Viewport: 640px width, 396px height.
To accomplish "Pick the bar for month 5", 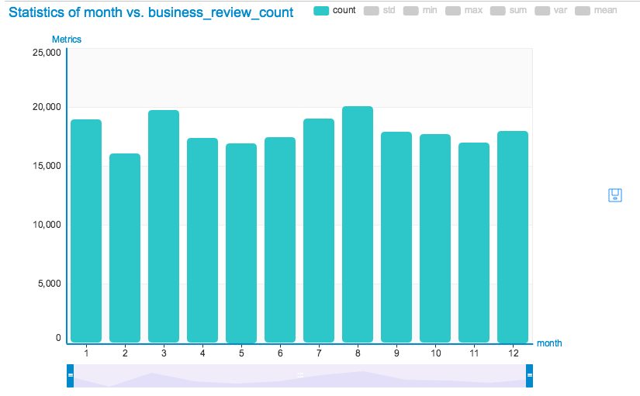I will tap(241, 243).
